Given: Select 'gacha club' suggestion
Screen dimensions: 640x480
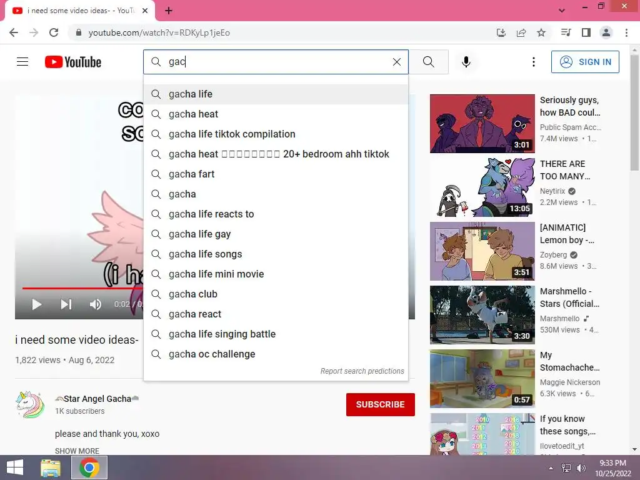Looking at the screenshot, I should tap(276, 294).
